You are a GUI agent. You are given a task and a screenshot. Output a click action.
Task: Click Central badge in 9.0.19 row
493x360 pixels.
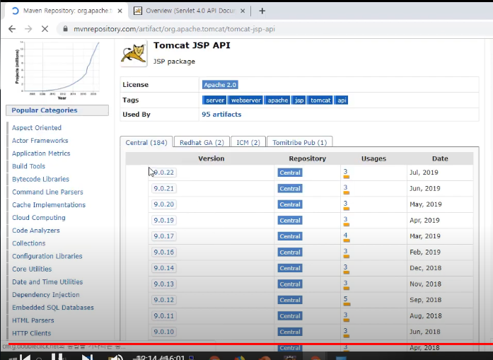290,221
